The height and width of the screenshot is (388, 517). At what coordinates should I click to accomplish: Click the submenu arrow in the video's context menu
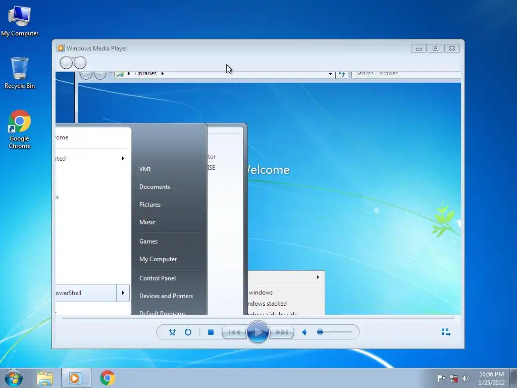[318, 277]
